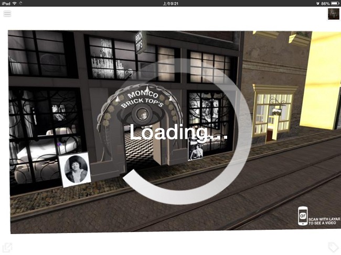Screen dimensions: 341x255
Task: Tap the 9:21 clock in status bar
Action: [x=170, y=4]
